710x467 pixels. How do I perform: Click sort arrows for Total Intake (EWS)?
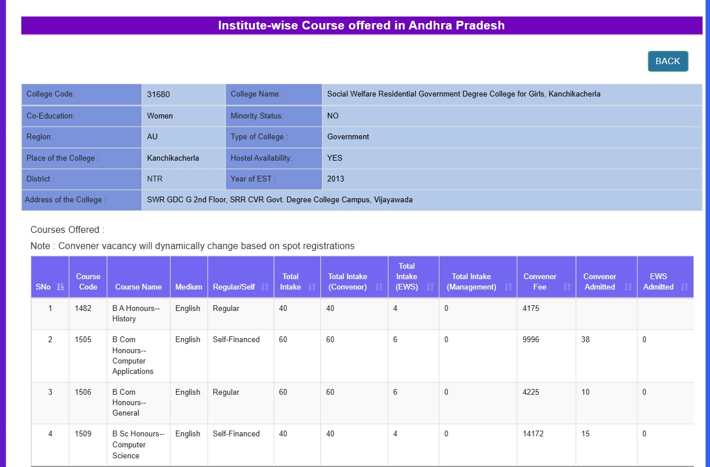(430, 287)
